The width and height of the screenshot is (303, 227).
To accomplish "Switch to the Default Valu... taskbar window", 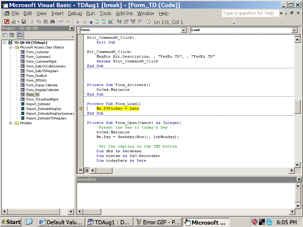I will [61, 222].
